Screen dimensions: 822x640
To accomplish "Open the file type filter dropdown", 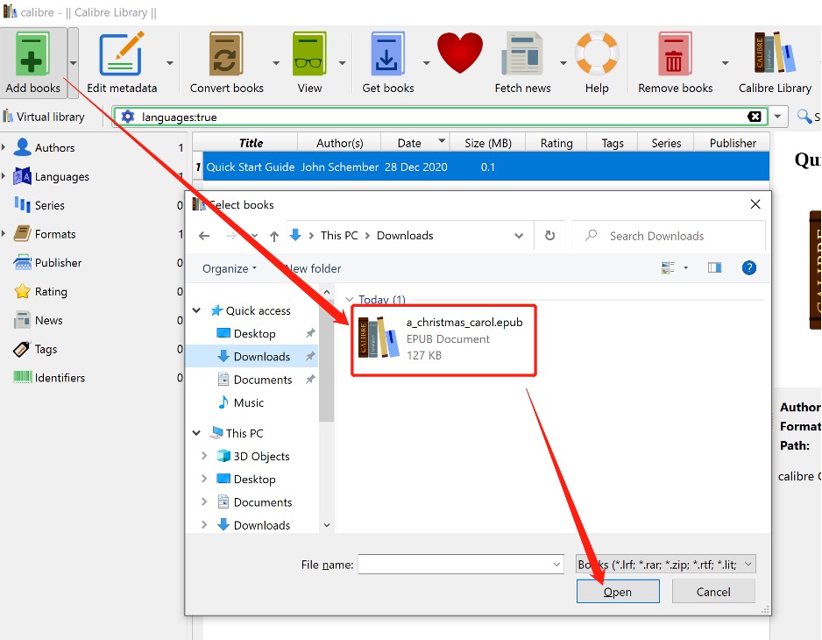I will 748,565.
